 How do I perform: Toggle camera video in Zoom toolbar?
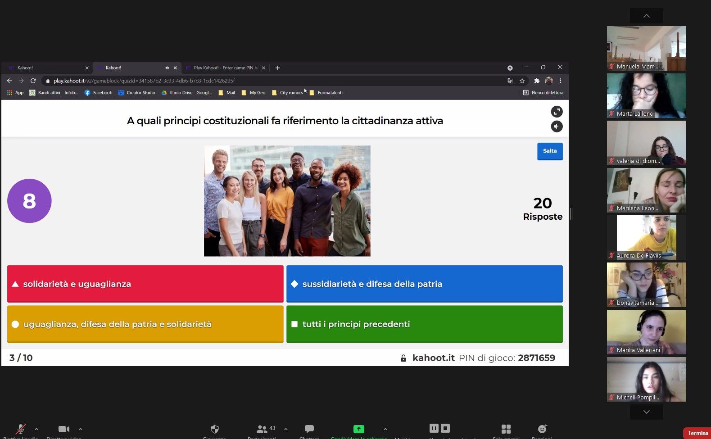click(x=64, y=429)
